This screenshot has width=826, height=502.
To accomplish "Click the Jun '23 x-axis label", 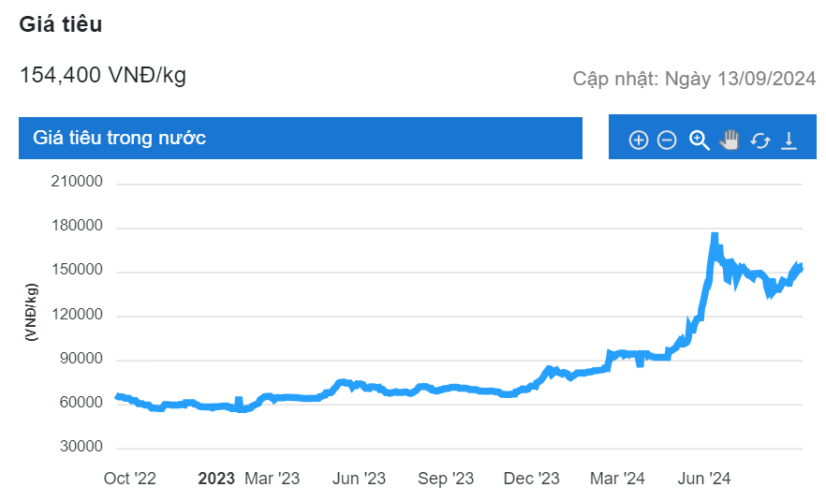I will click(x=359, y=479).
